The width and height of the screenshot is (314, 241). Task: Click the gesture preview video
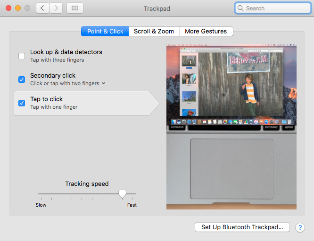pyautogui.click(x=231, y=127)
